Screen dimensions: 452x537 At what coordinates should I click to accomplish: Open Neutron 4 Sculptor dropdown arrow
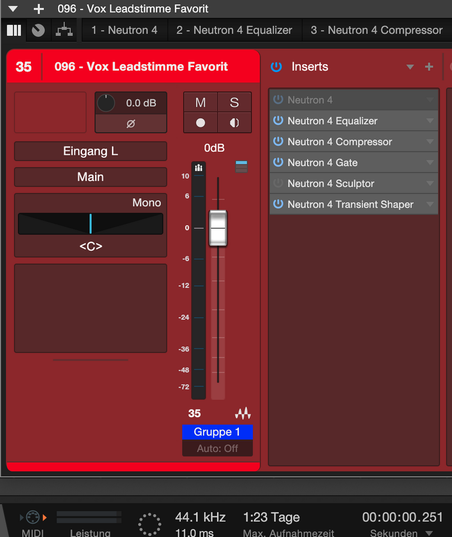click(x=430, y=183)
